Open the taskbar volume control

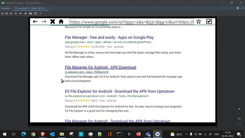pyautogui.click(x=196, y=134)
